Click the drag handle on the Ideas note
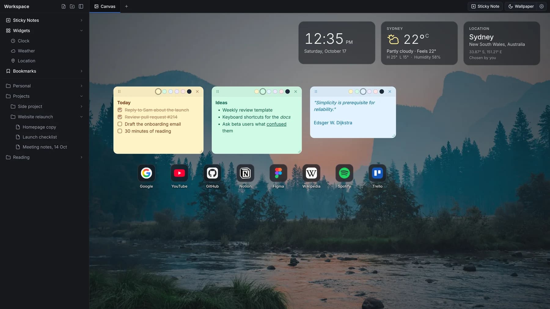Screen dimensions: 550x309 [218, 92]
